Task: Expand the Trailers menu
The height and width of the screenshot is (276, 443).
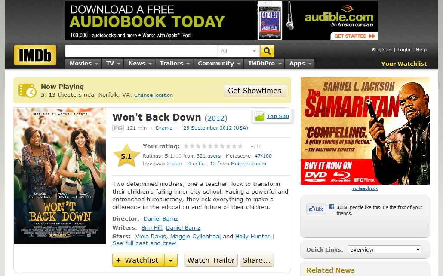Action: coord(174,64)
